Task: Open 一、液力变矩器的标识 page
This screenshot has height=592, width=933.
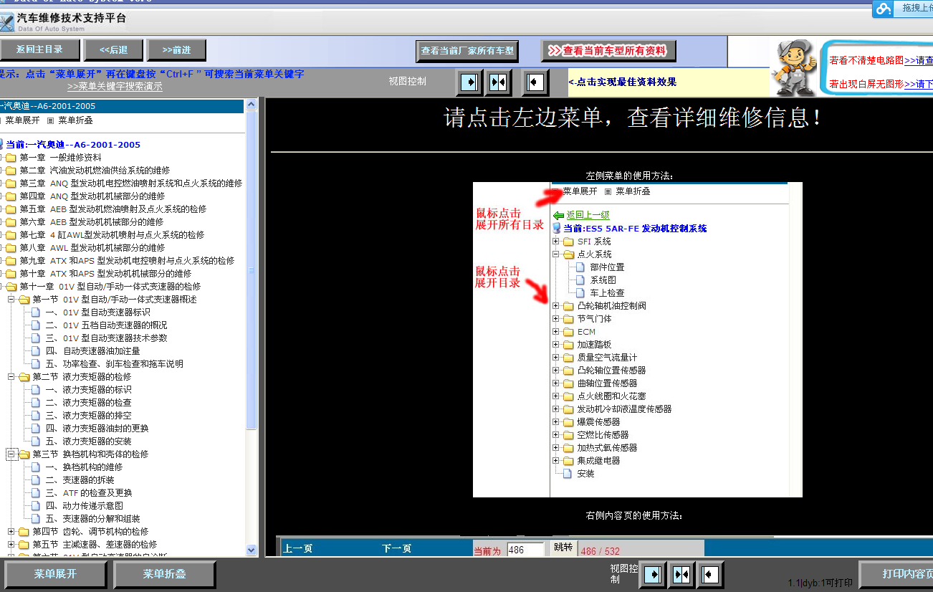Action: coord(88,390)
